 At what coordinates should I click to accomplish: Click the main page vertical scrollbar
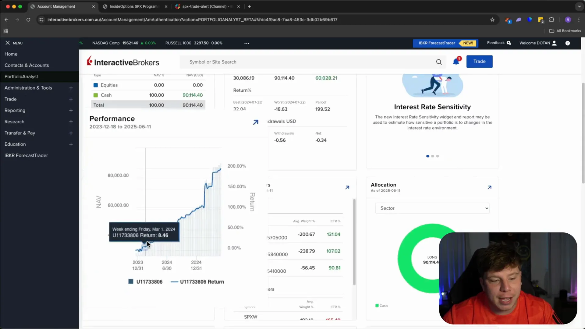(x=583, y=133)
